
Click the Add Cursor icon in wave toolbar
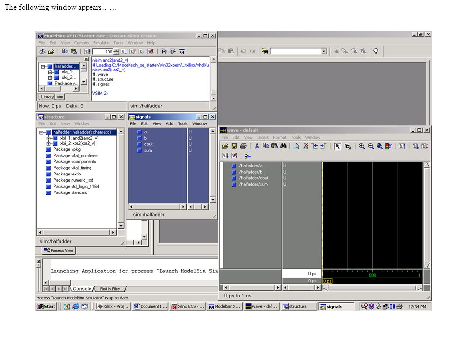click(x=297, y=146)
